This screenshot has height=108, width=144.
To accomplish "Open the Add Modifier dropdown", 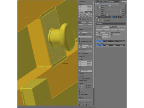I will click(x=111, y=24).
